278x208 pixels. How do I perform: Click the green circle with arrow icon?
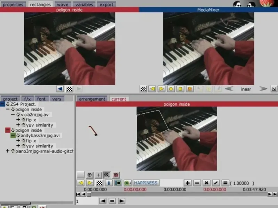click(x=128, y=183)
